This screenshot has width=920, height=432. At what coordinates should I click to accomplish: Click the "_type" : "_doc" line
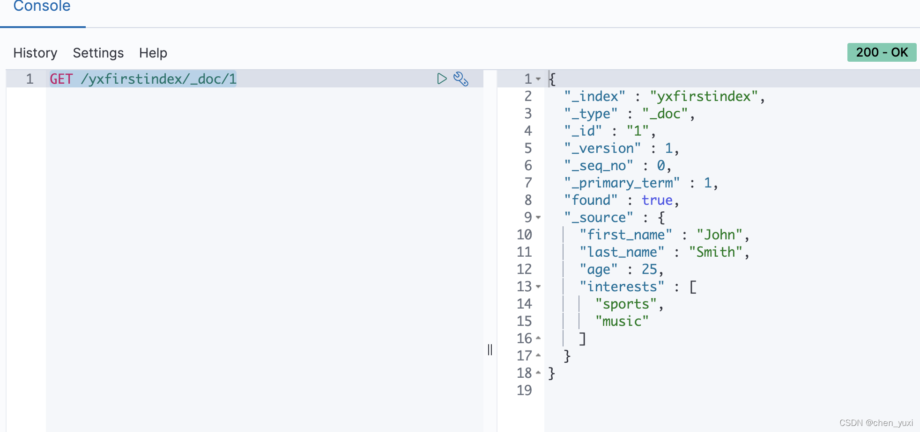[x=629, y=114]
